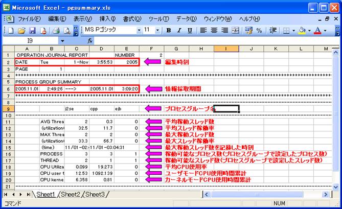
Task: Switch to the Sheet2 tab
Action: tap(70, 194)
